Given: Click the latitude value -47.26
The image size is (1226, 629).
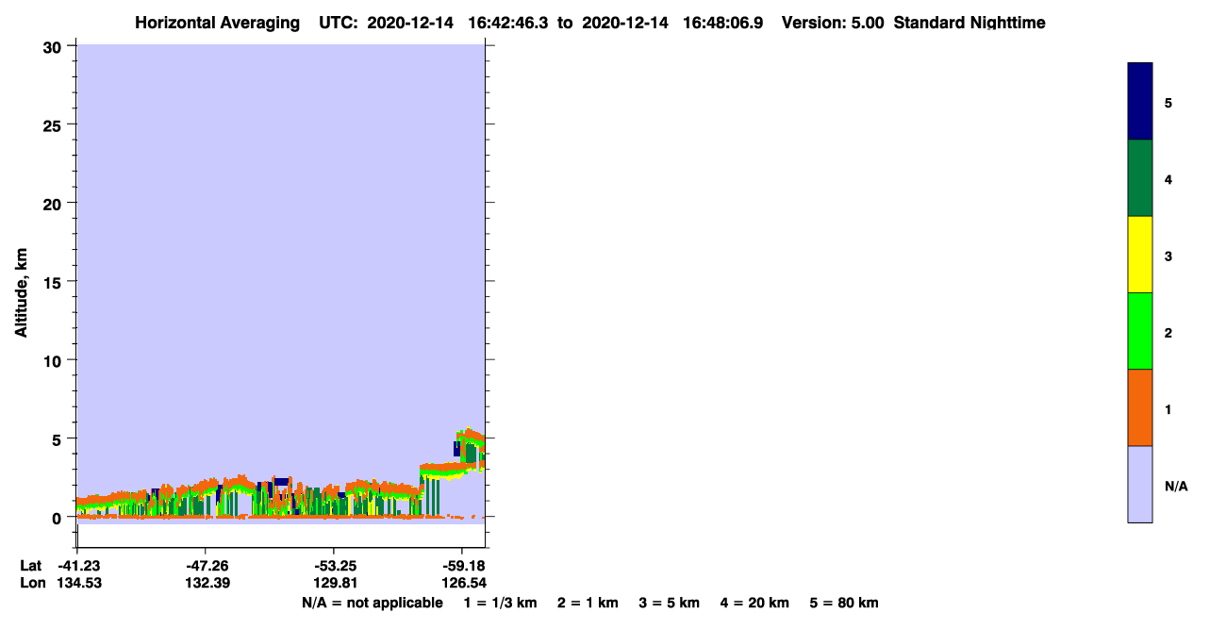Looking at the screenshot, I should (206, 566).
